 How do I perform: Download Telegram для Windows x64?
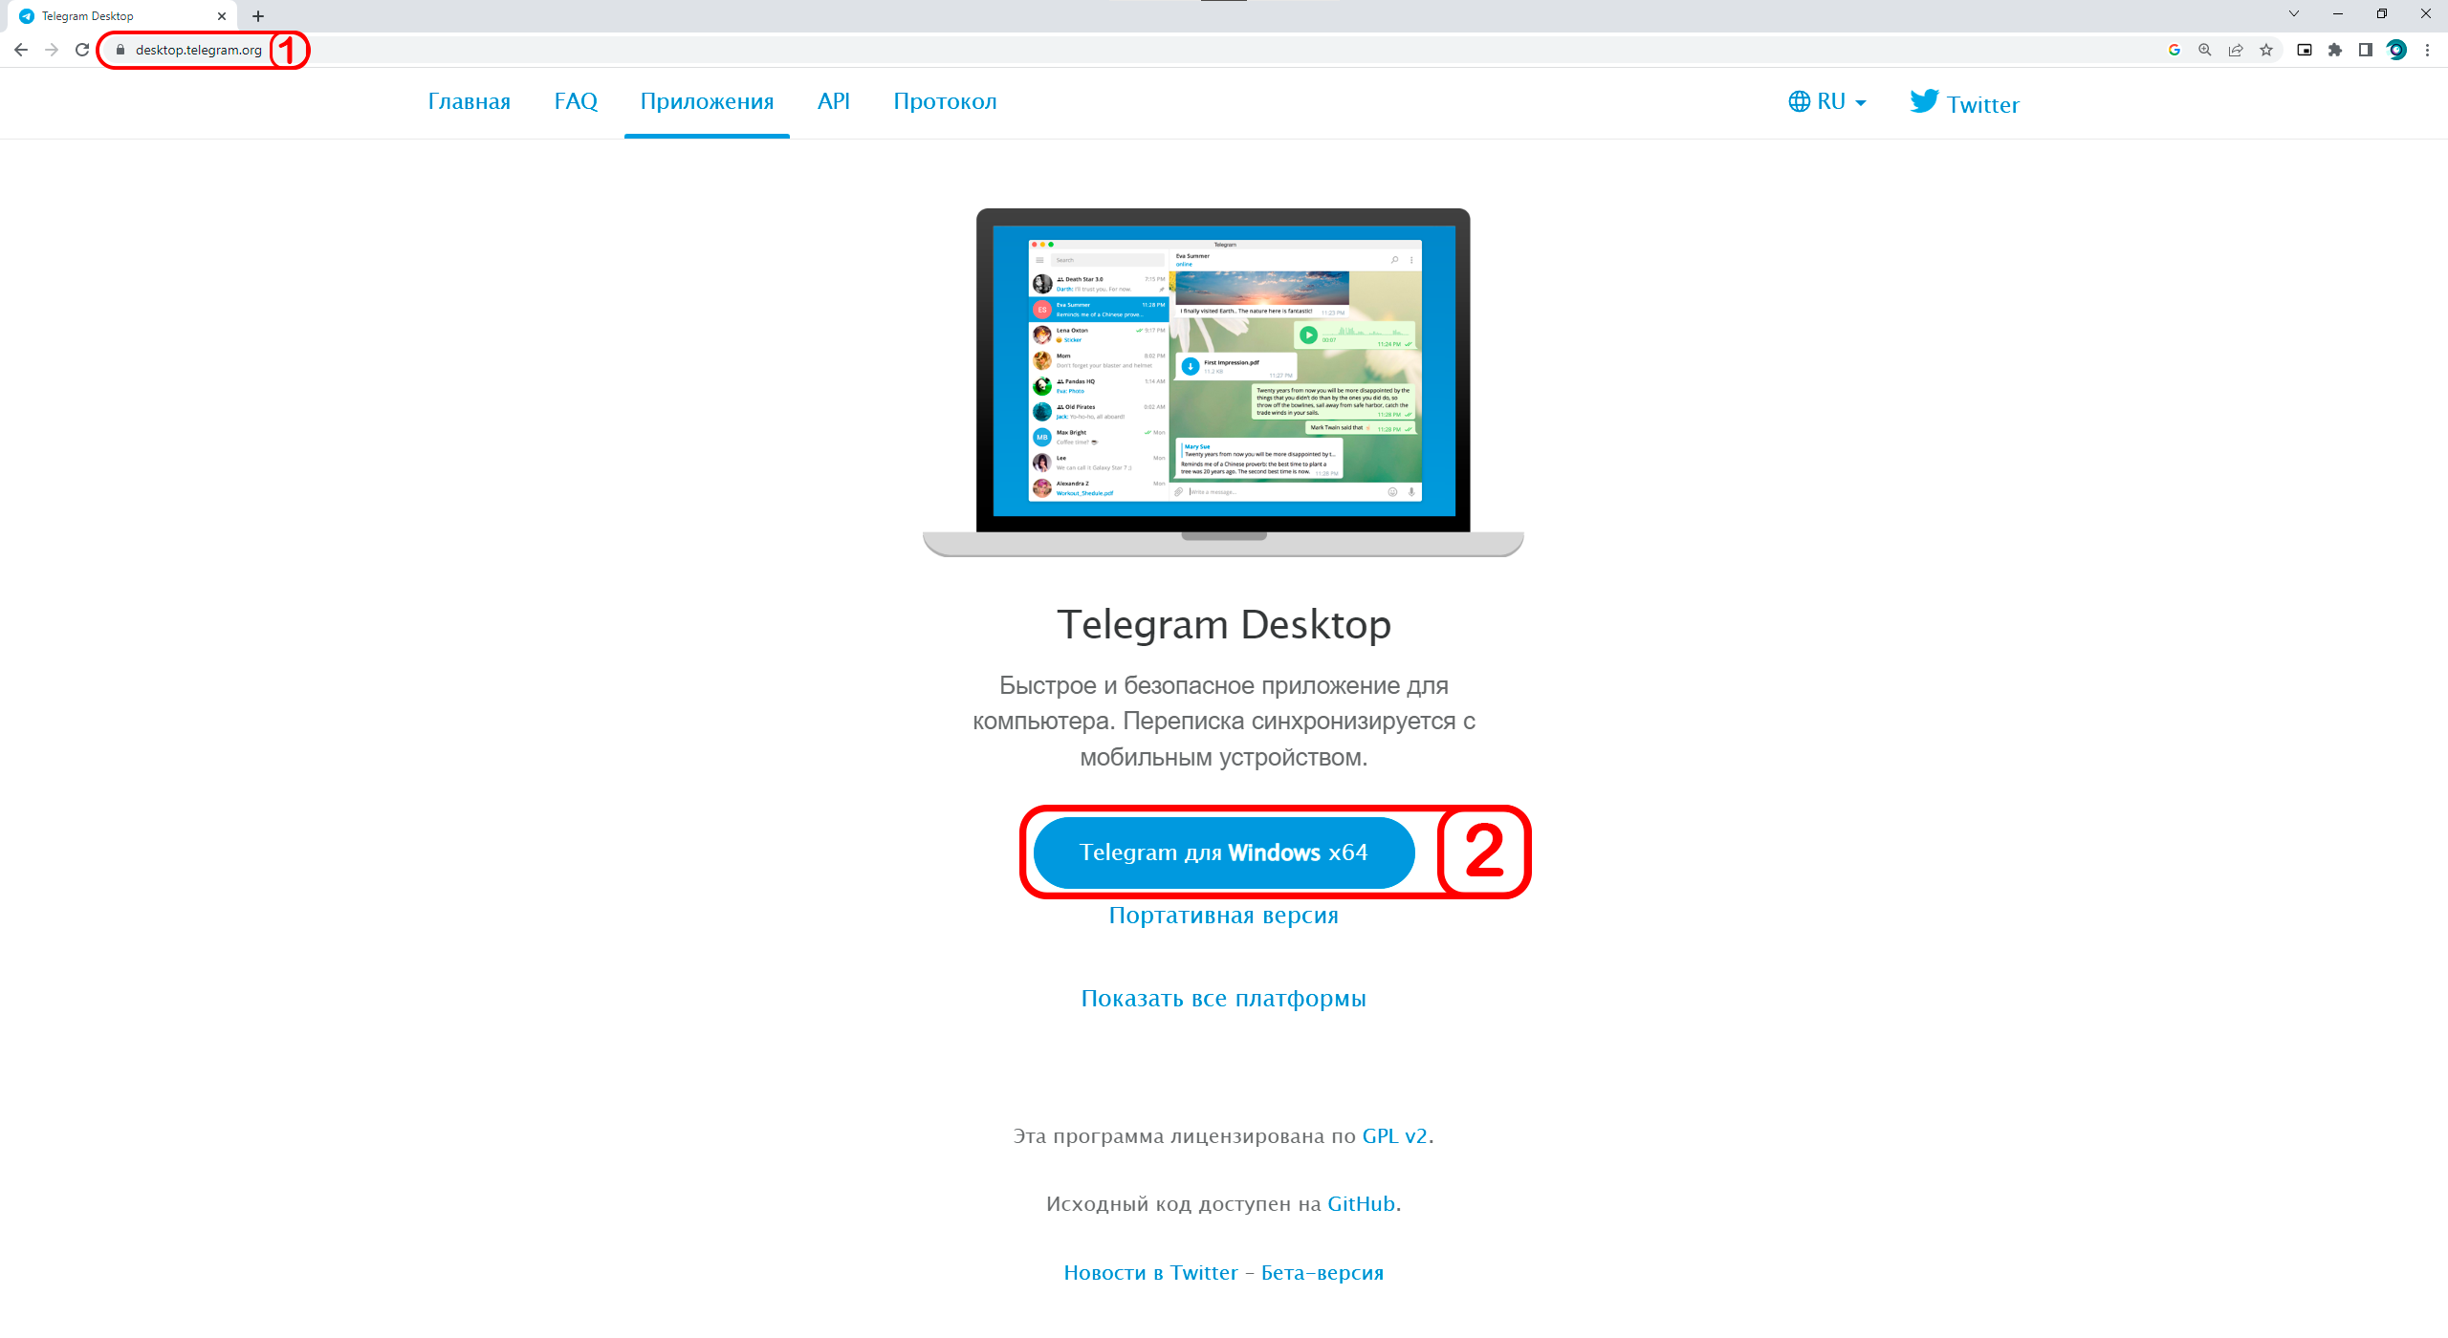(x=1224, y=852)
